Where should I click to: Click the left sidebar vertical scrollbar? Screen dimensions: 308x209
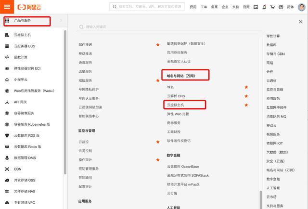[x=65, y=102]
